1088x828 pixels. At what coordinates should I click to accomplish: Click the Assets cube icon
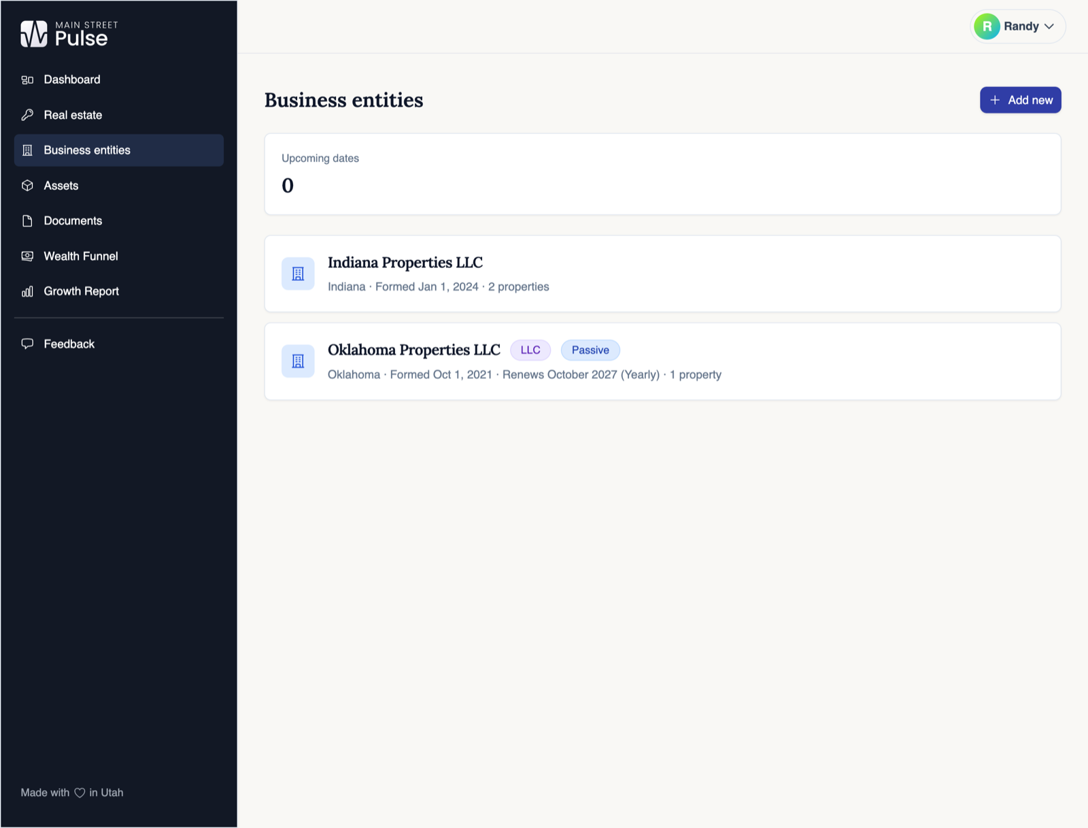(27, 186)
